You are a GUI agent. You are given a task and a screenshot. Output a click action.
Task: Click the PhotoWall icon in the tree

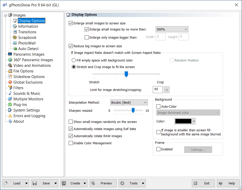15,43
